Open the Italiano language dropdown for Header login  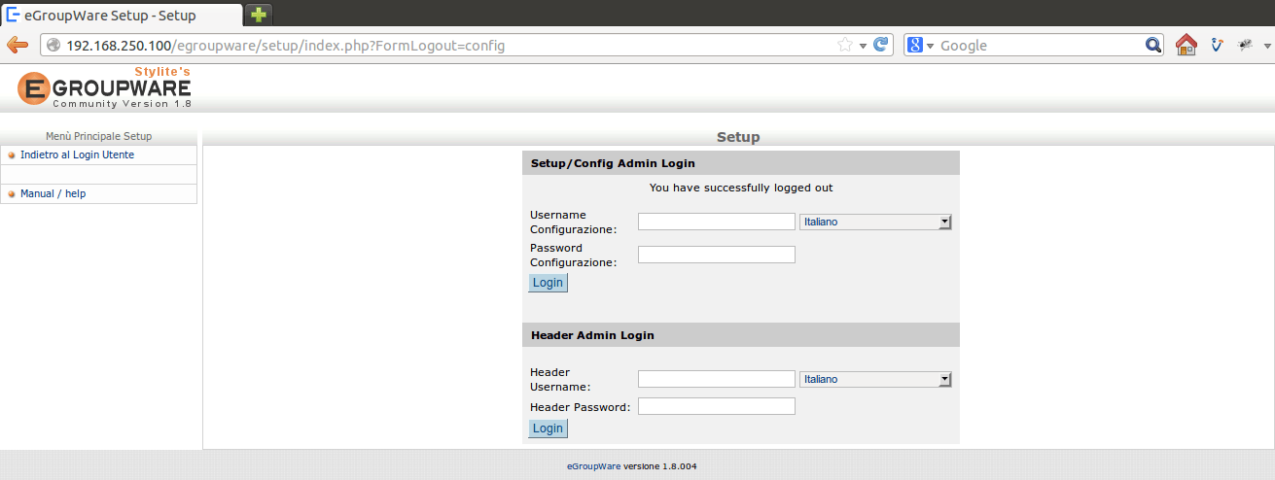(875, 379)
